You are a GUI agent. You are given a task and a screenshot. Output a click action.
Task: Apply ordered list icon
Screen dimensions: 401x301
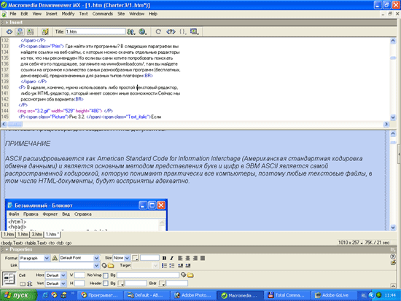pyautogui.click(x=172, y=266)
